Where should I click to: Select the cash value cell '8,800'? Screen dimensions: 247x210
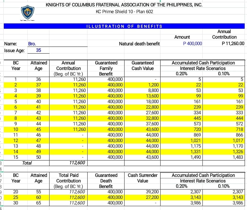point(153,91)
